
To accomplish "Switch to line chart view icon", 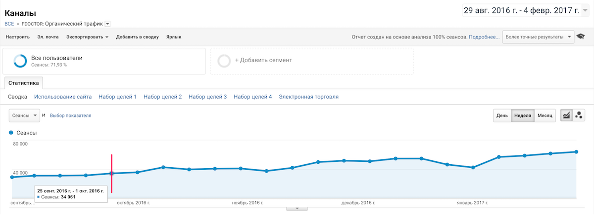I will tap(566, 115).
